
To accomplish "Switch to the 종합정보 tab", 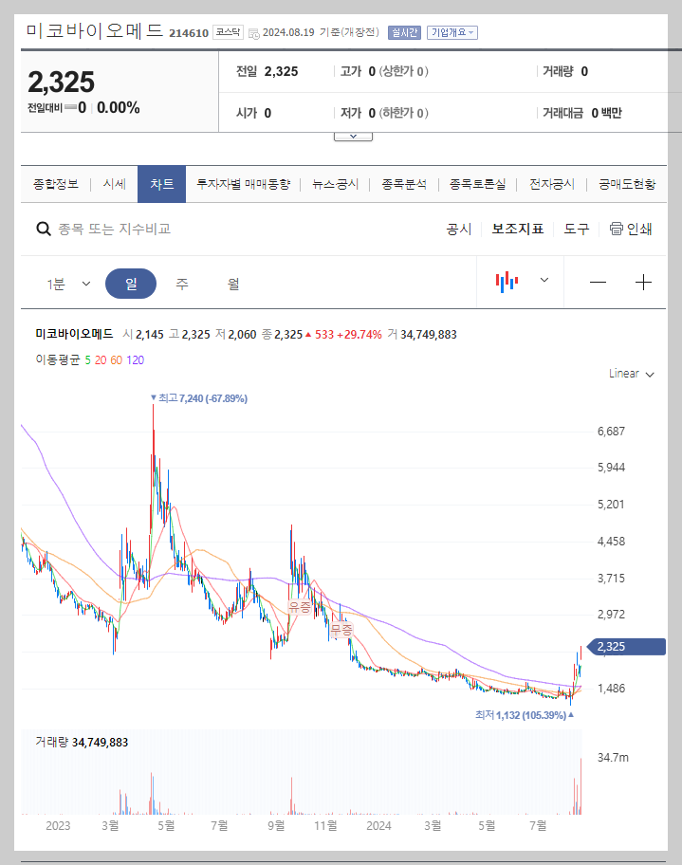I will point(56,184).
